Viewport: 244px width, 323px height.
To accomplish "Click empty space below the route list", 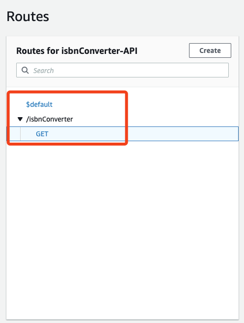I will [123, 226].
